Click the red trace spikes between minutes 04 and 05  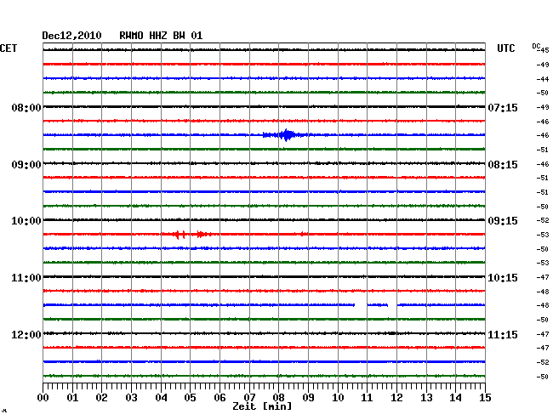[180, 235]
